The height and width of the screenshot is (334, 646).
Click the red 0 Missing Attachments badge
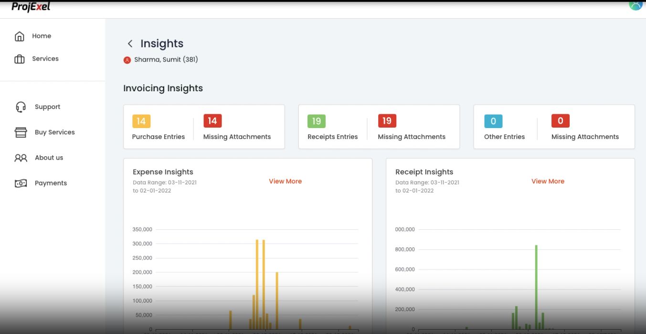tap(561, 121)
